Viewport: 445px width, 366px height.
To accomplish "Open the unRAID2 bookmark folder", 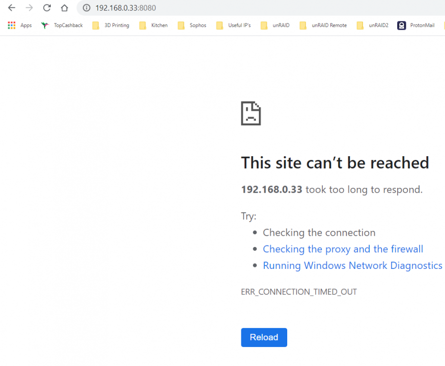I will click(372, 25).
